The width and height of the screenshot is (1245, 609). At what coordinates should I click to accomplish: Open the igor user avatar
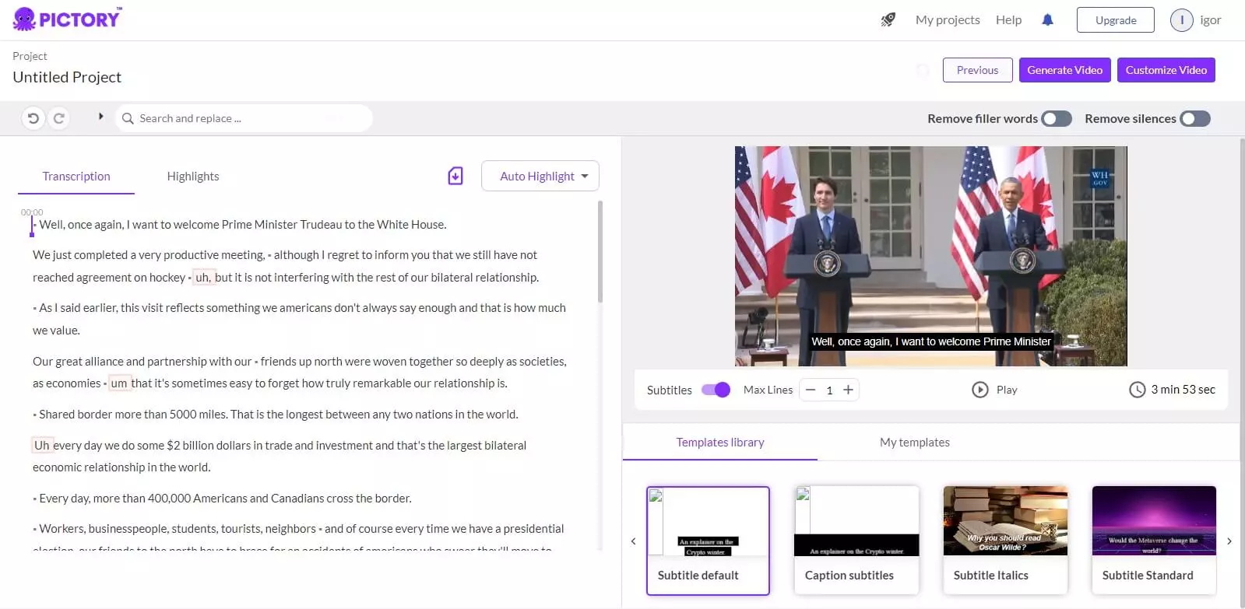(x=1181, y=20)
